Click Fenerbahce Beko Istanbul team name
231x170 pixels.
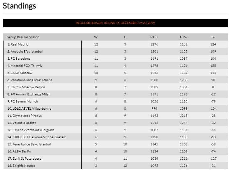click(x=30, y=144)
